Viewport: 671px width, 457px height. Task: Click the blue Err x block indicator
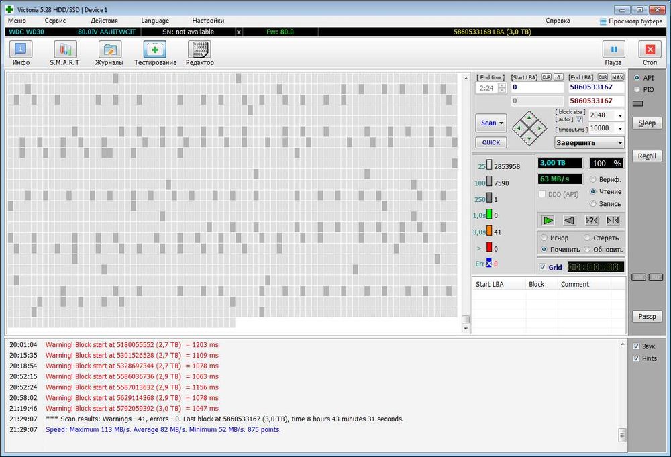coord(488,264)
